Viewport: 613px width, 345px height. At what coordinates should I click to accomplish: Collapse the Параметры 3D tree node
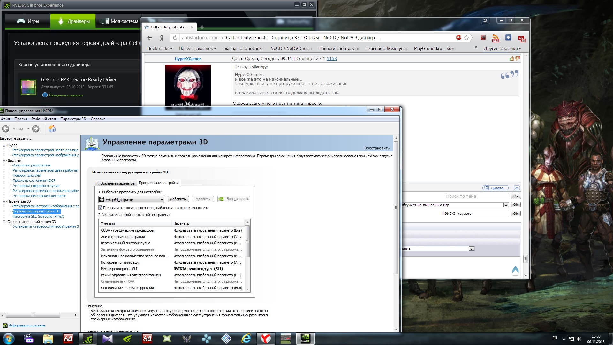coord(4,201)
